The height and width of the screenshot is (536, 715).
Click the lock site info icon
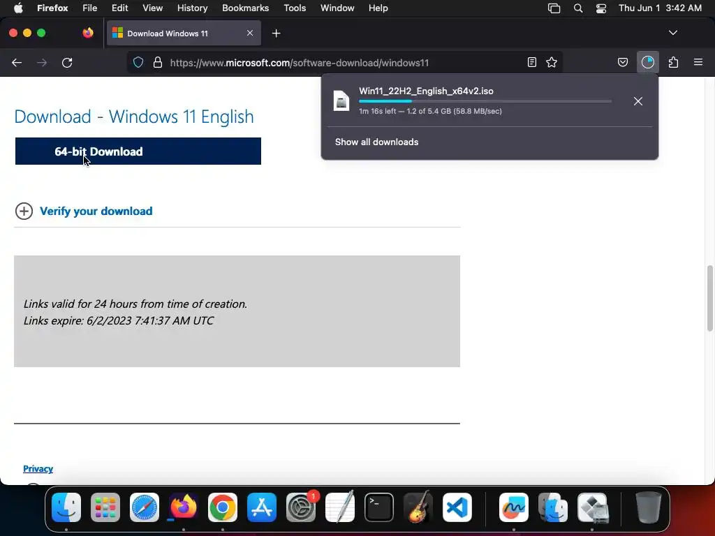pos(158,62)
